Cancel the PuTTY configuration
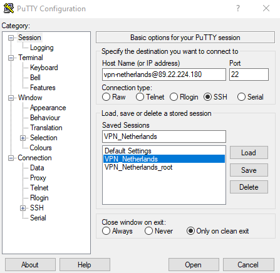Viewport: 280px width, 273px height. pyautogui.click(x=248, y=265)
